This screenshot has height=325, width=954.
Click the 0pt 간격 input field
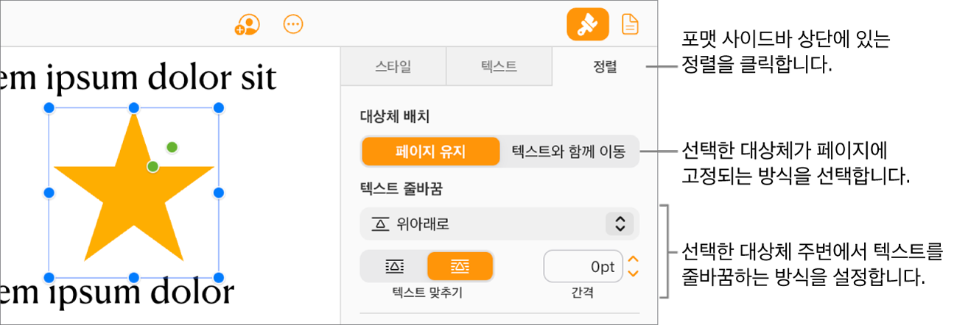click(x=583, y=267)
